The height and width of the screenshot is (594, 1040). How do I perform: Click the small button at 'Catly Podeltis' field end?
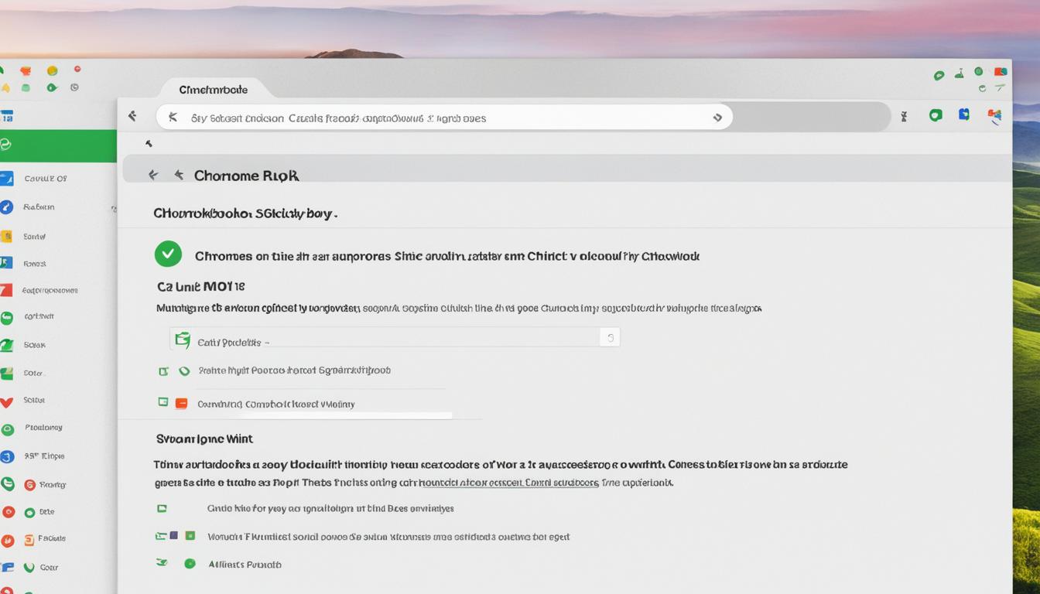[610, 337]
